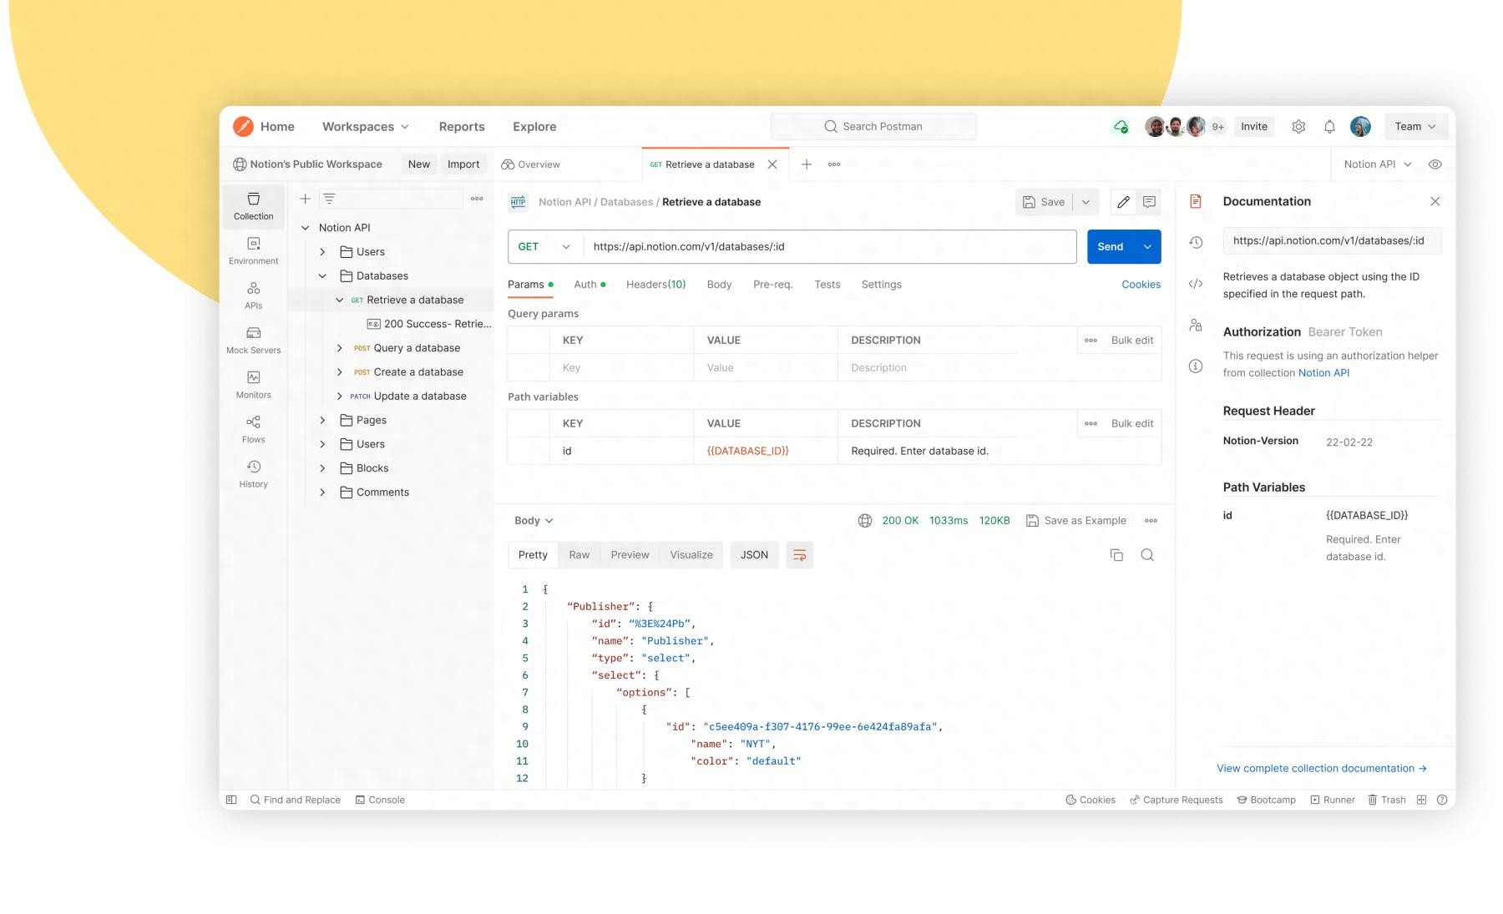Open the comments icon next to Save
The height and width of the screenshot is (914, 1503).
(1149, 202)
